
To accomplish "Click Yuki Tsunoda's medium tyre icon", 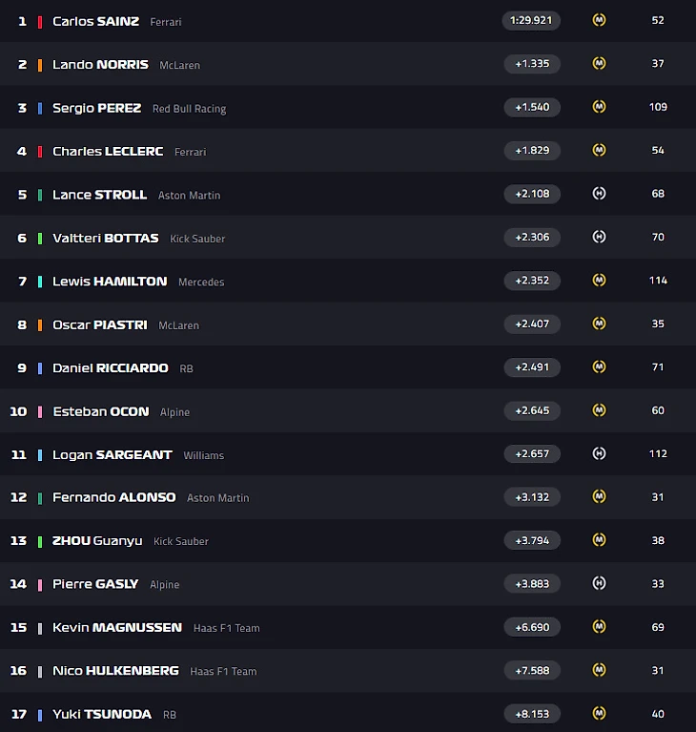I will pyautogui.click(x=599, y=713).
